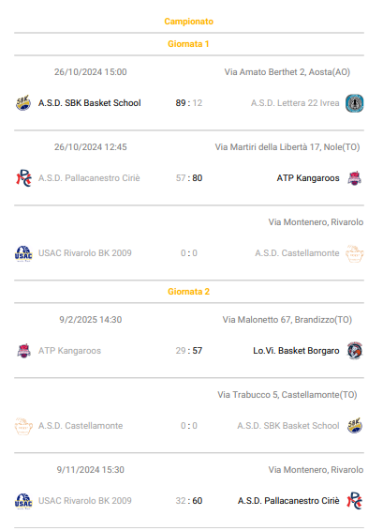
Task: Click USAC Rivarolo logo in Giornata 1
Action: [x=23, y=253]
